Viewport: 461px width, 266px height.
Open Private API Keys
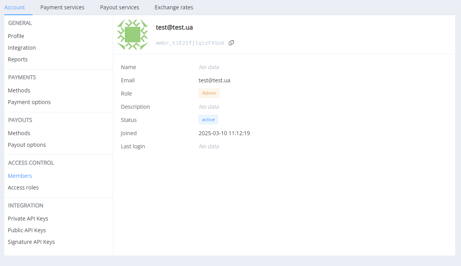click(x=28, y=219)
